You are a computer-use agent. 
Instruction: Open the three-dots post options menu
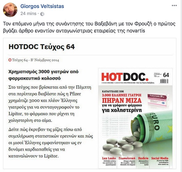tap(174, 6)
